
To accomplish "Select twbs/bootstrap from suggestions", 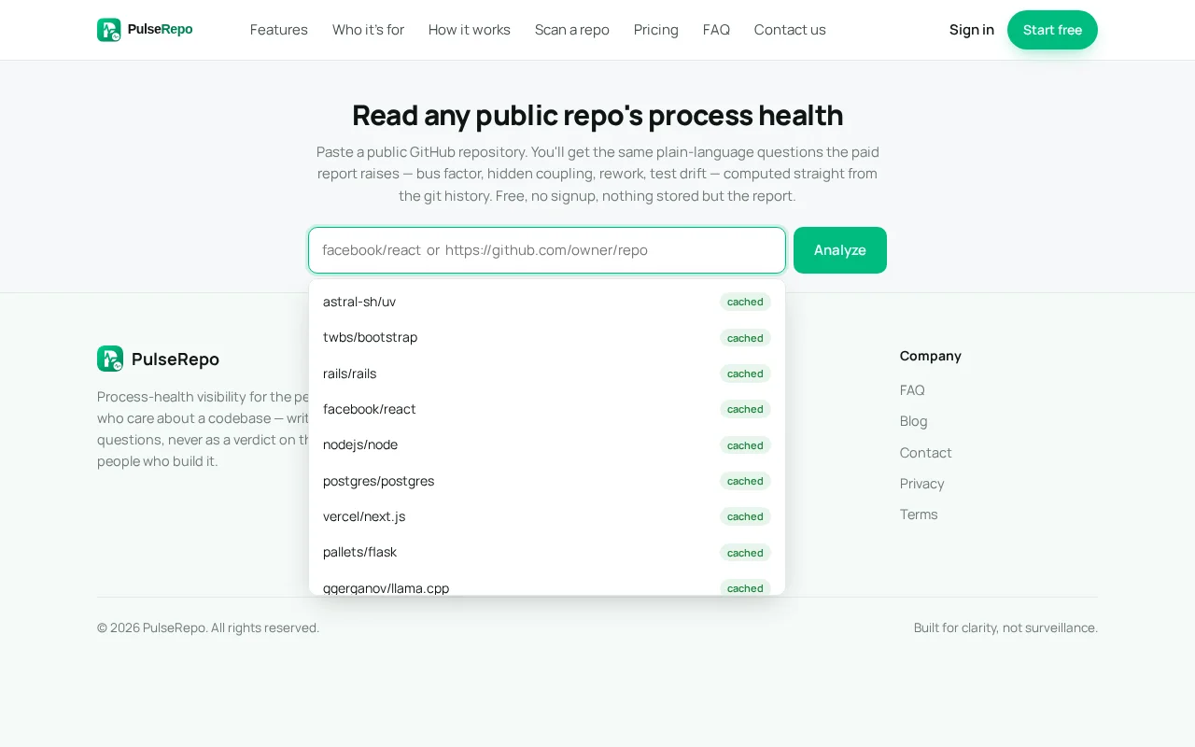I will 547,337.
